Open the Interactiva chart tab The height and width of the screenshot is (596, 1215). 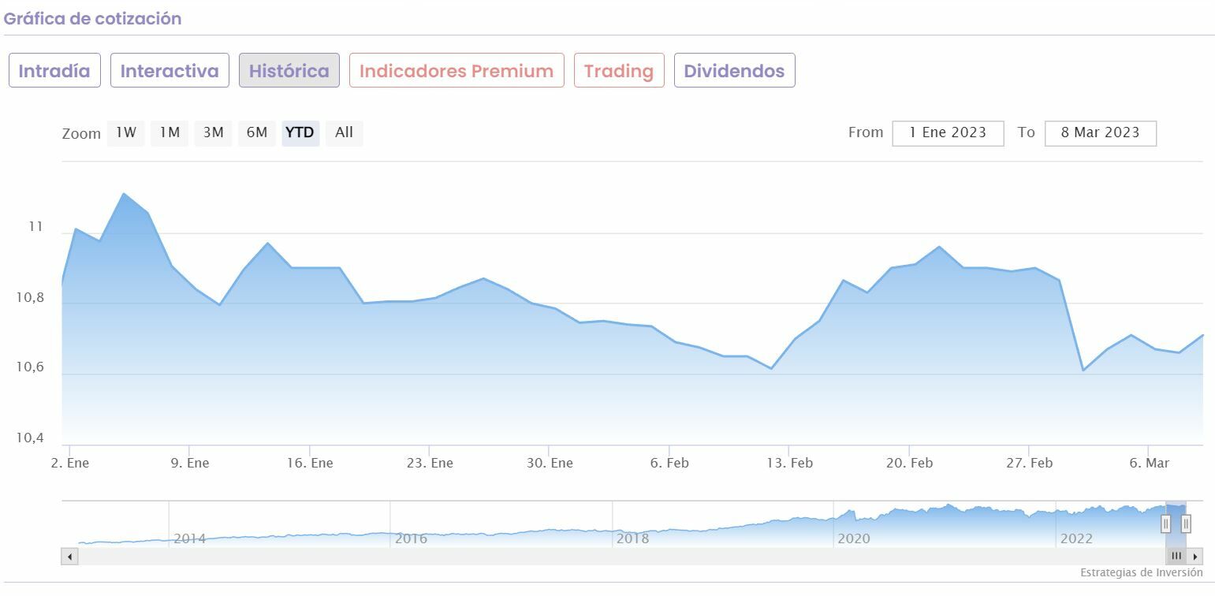[170, 70]
